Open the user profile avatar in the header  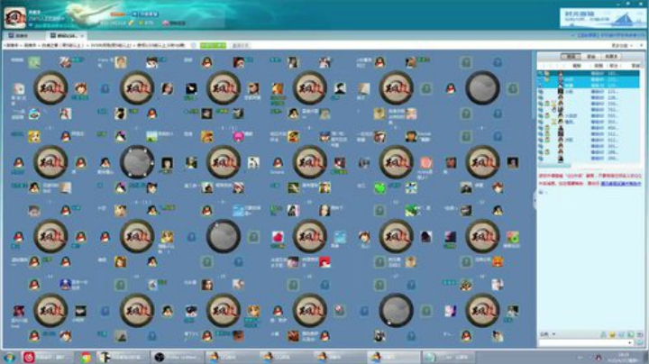tap(15, 16)
